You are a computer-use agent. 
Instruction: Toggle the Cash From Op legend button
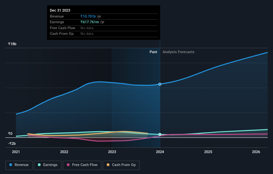pos(121,165)
